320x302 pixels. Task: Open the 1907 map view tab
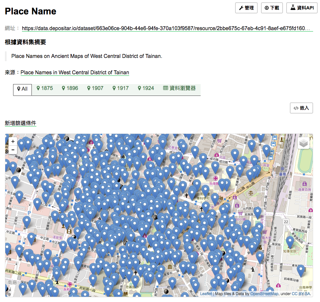pos(95,88)
